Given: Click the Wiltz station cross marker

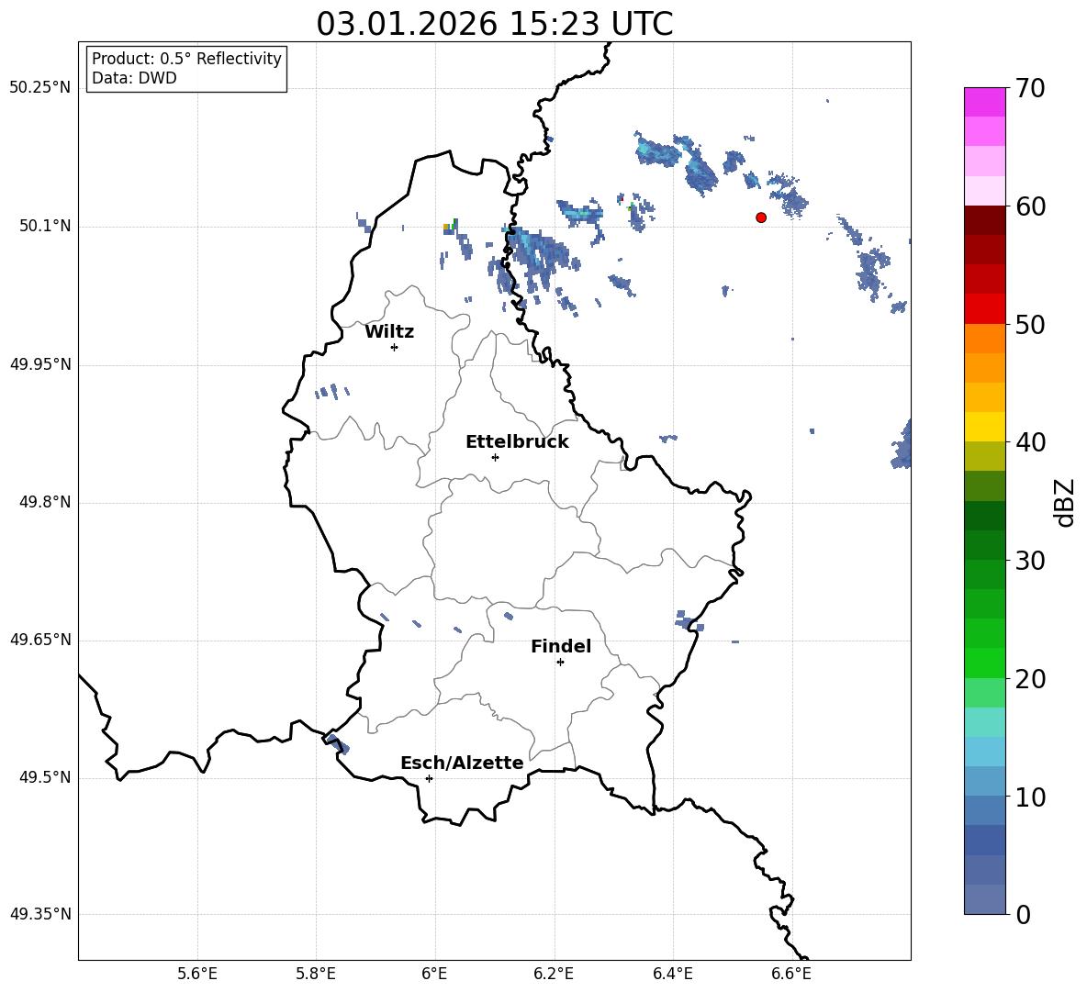Looking at the screenshot, I should click(x=395, y=347).
